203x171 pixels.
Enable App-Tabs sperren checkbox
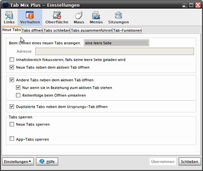pyautogui.click(x=12, y=139)
